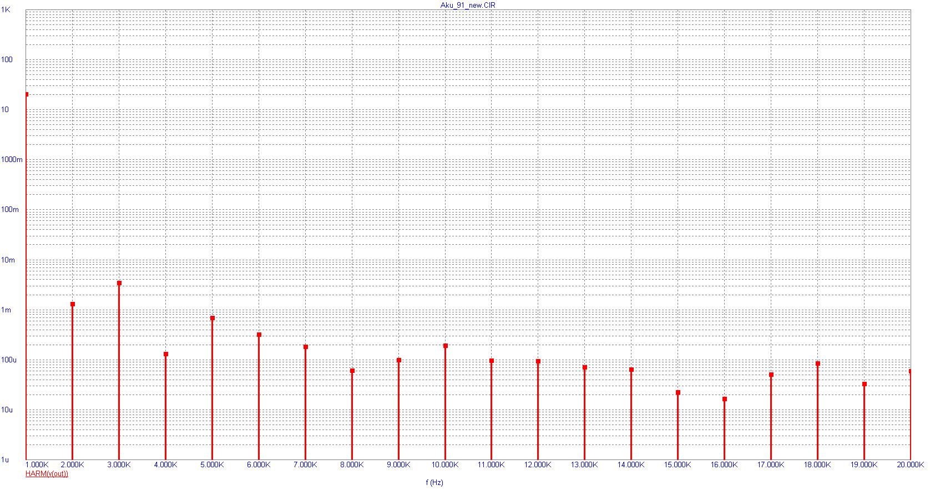The height and width of the screenshot is (490, 930).
Task: Select the harmonic marker at 16.000K
Action: [725, 399]
